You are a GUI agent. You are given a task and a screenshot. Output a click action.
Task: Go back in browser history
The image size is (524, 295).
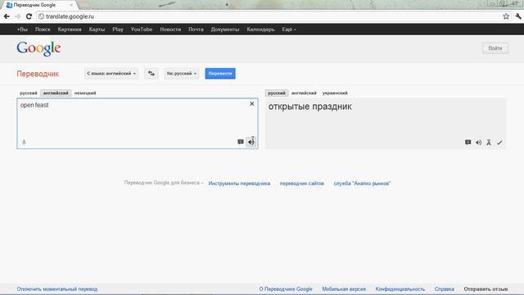pos(7,16)
